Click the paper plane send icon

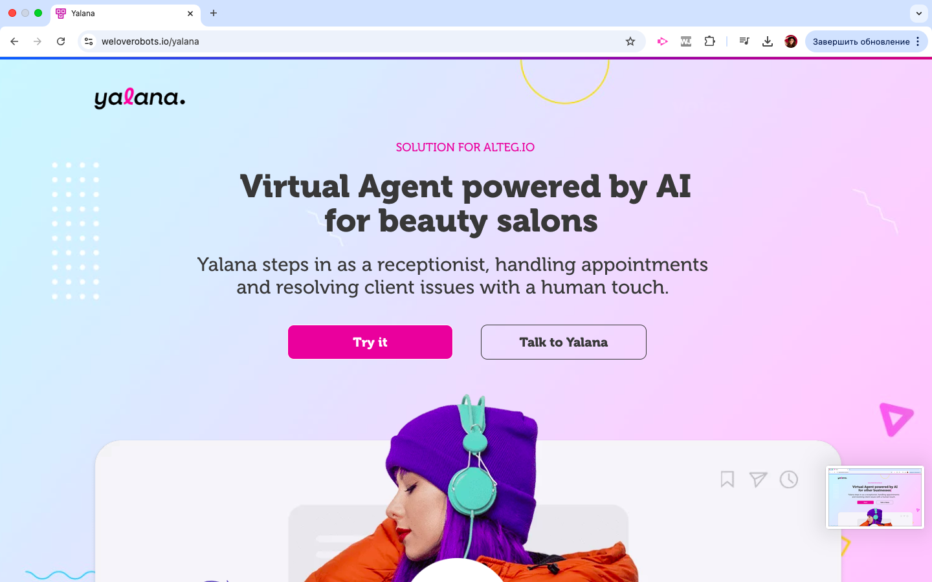click(758, 479)
